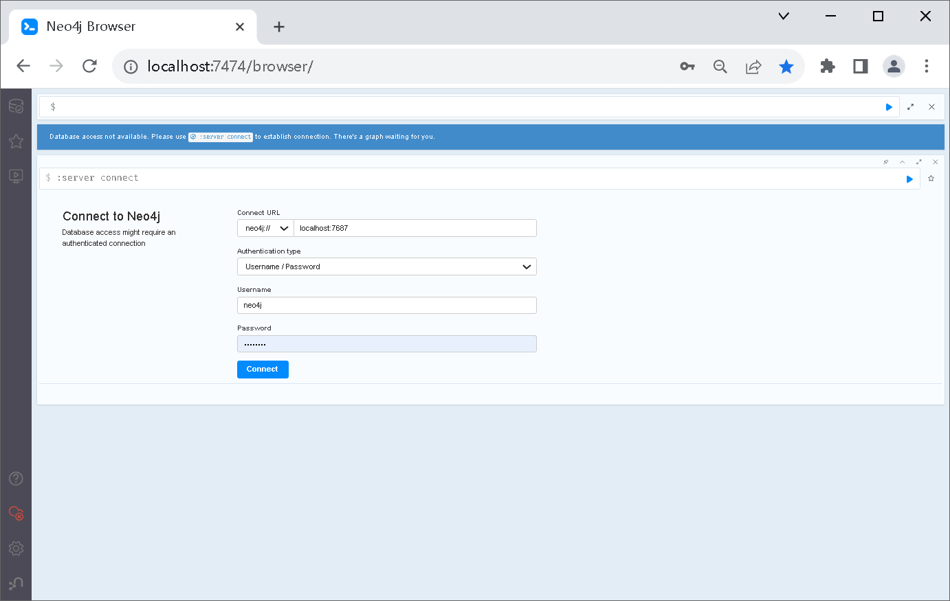
Task: Open the Project Guides sidebar icon
Action: coord(16,176)
